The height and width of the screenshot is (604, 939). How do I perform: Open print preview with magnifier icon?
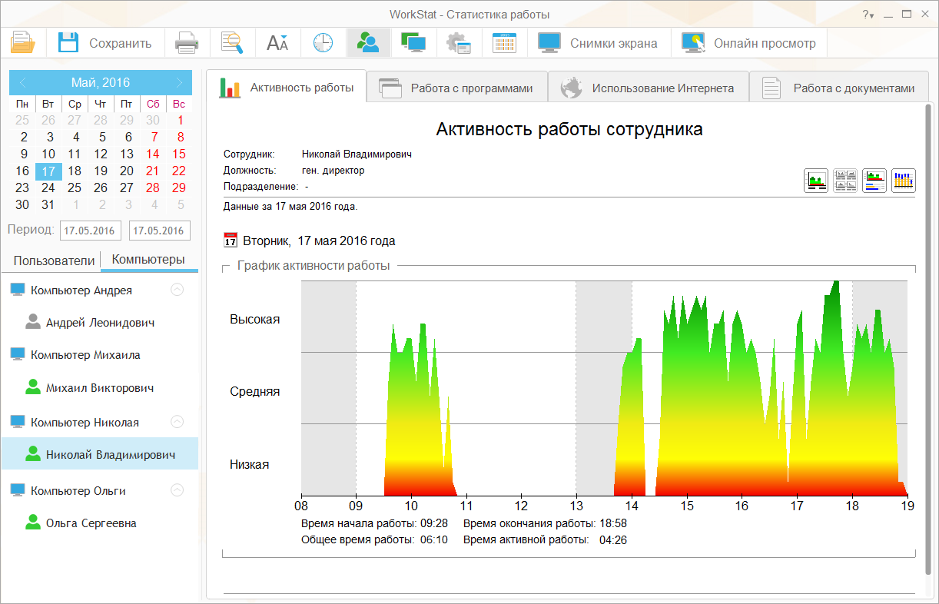[x=231, y=43]
